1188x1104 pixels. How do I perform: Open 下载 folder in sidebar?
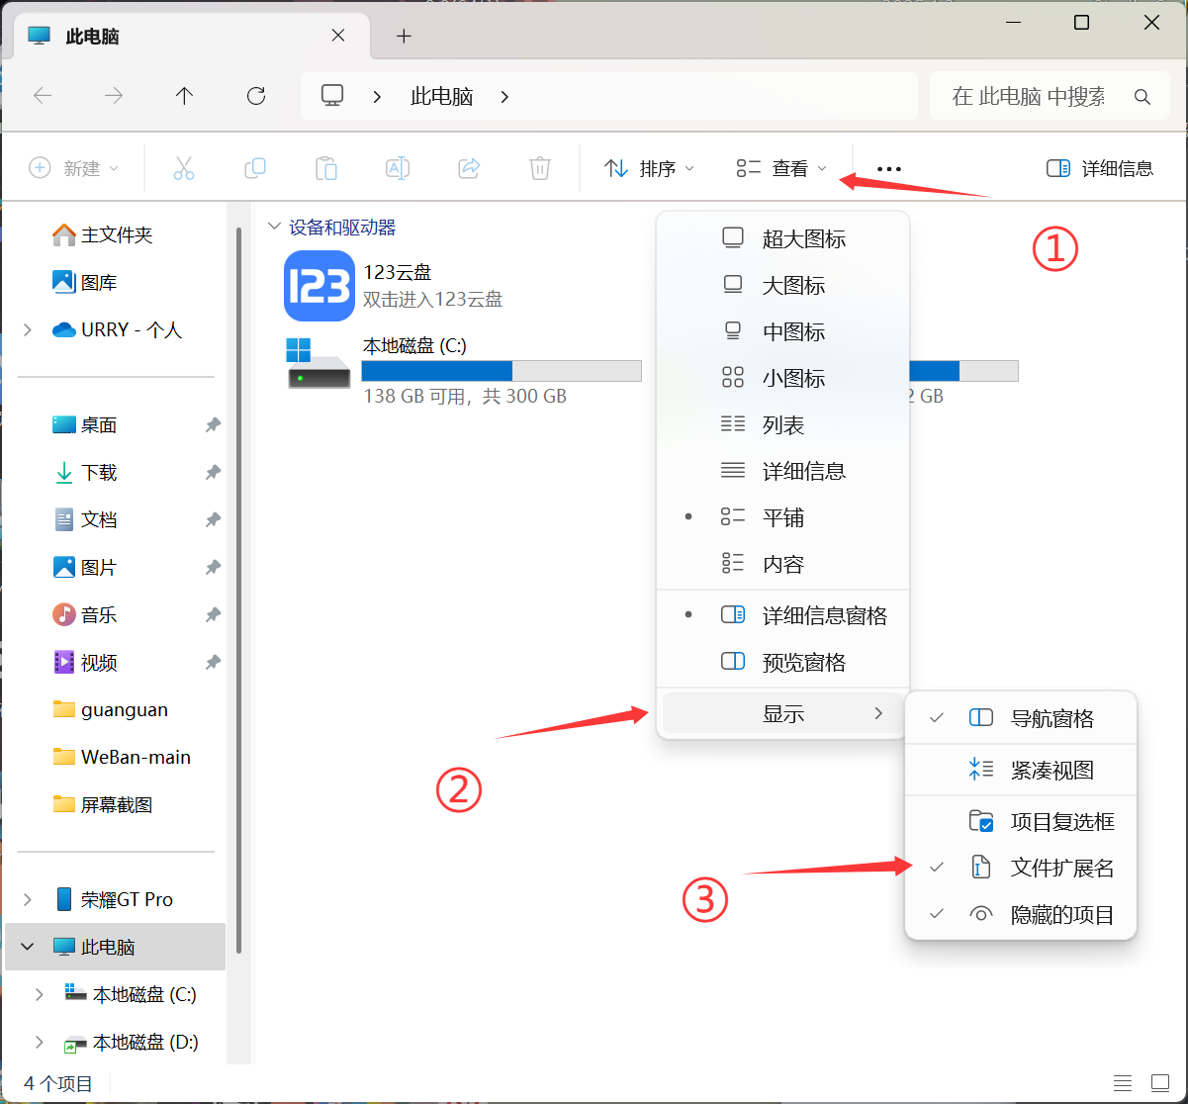point(99,473)
